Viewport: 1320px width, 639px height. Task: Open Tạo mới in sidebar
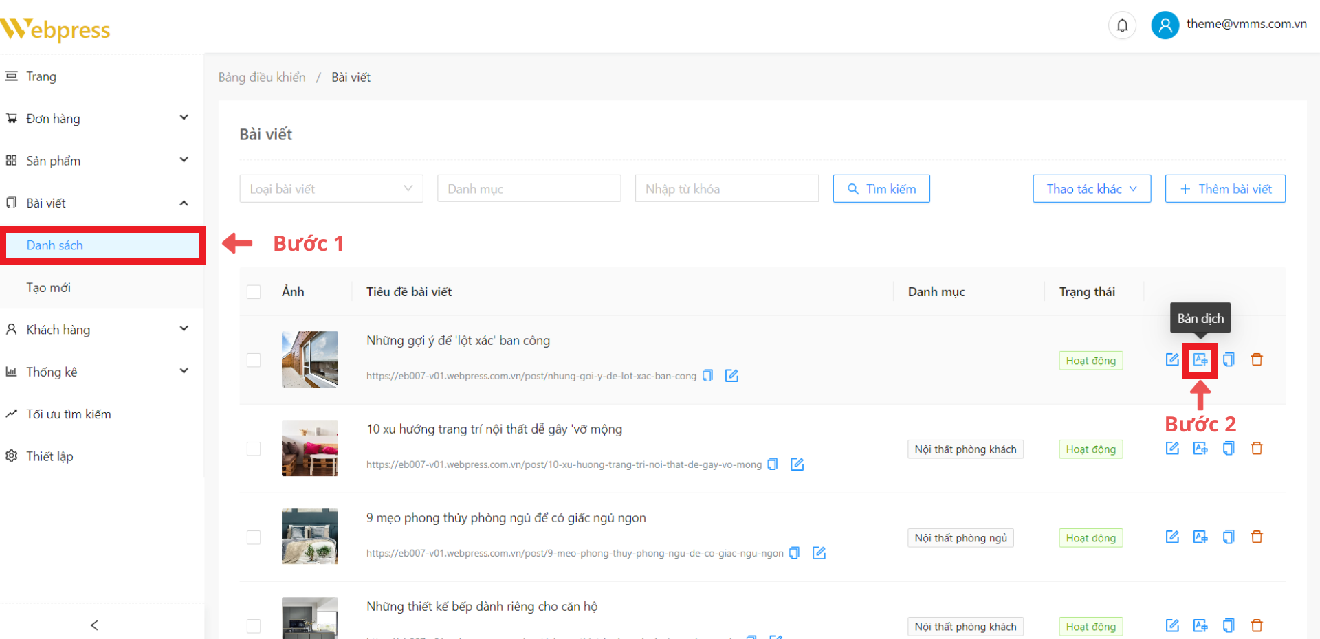(49, 288)
